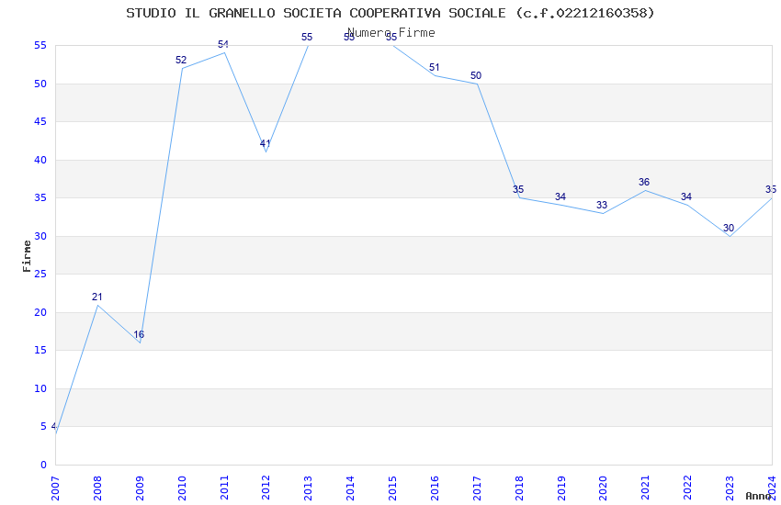Select the 2017 year label
The height and width of the screenshot is (505, 781).
pos(477,488)
